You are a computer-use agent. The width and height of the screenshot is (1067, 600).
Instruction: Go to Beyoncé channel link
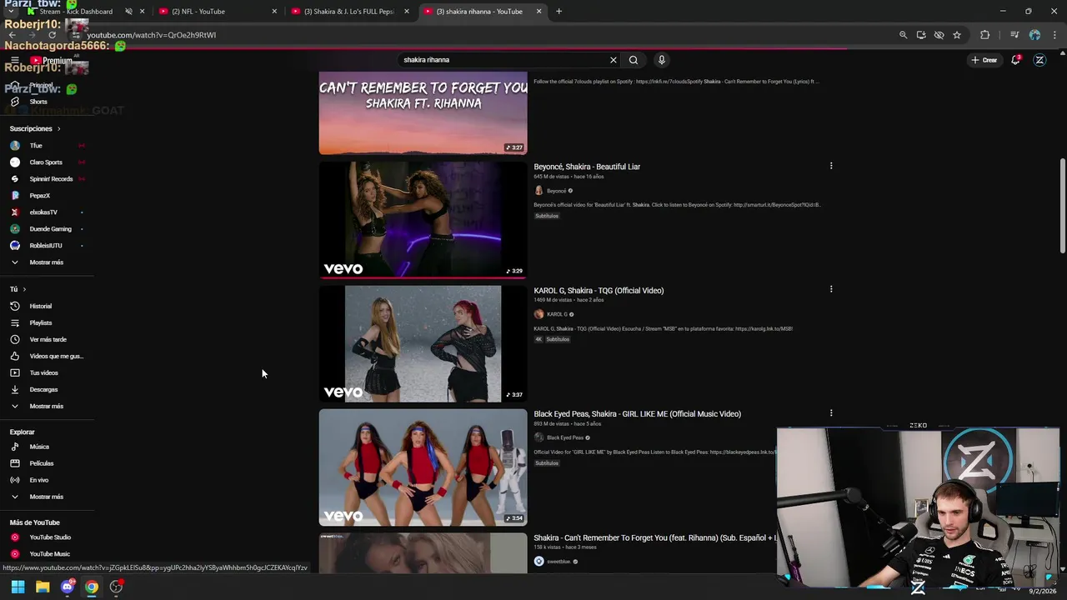pyautogui.click(x=557, y=191)
